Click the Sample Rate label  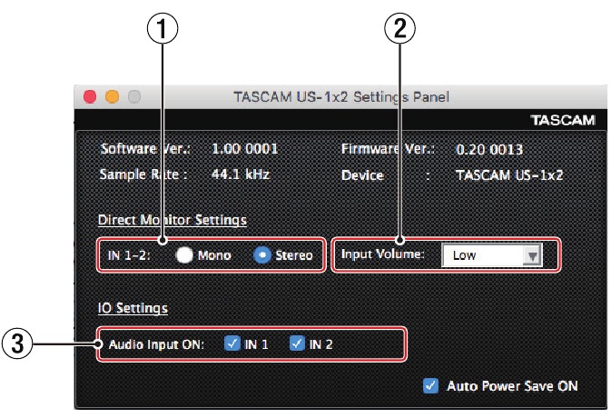[143, 174]
